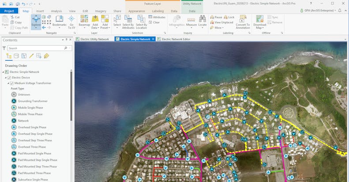Image resolution: width=349 pixels, height=182 pixels.
Task: Switch Contents to List By Labeling
Action: tap(46, 56)
